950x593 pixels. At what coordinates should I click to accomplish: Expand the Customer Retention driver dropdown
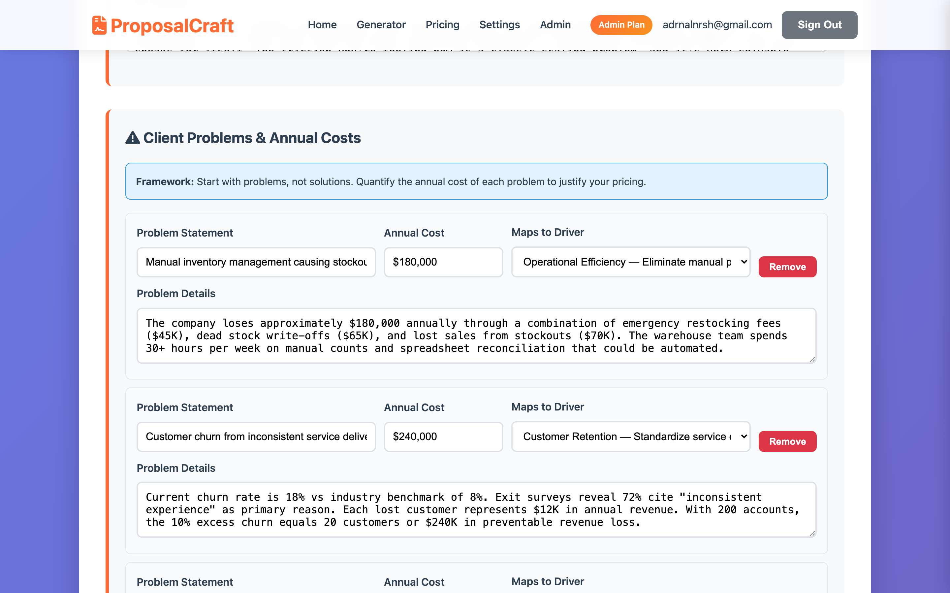[x=630, y=437]
